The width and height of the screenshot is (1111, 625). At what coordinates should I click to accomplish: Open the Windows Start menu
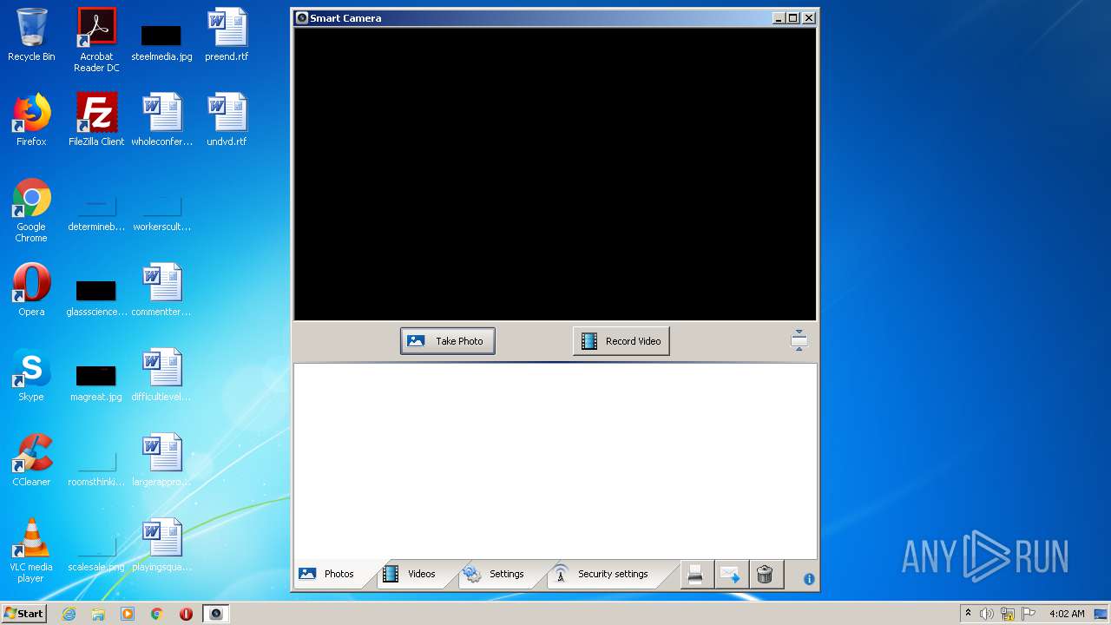(23, 614)
